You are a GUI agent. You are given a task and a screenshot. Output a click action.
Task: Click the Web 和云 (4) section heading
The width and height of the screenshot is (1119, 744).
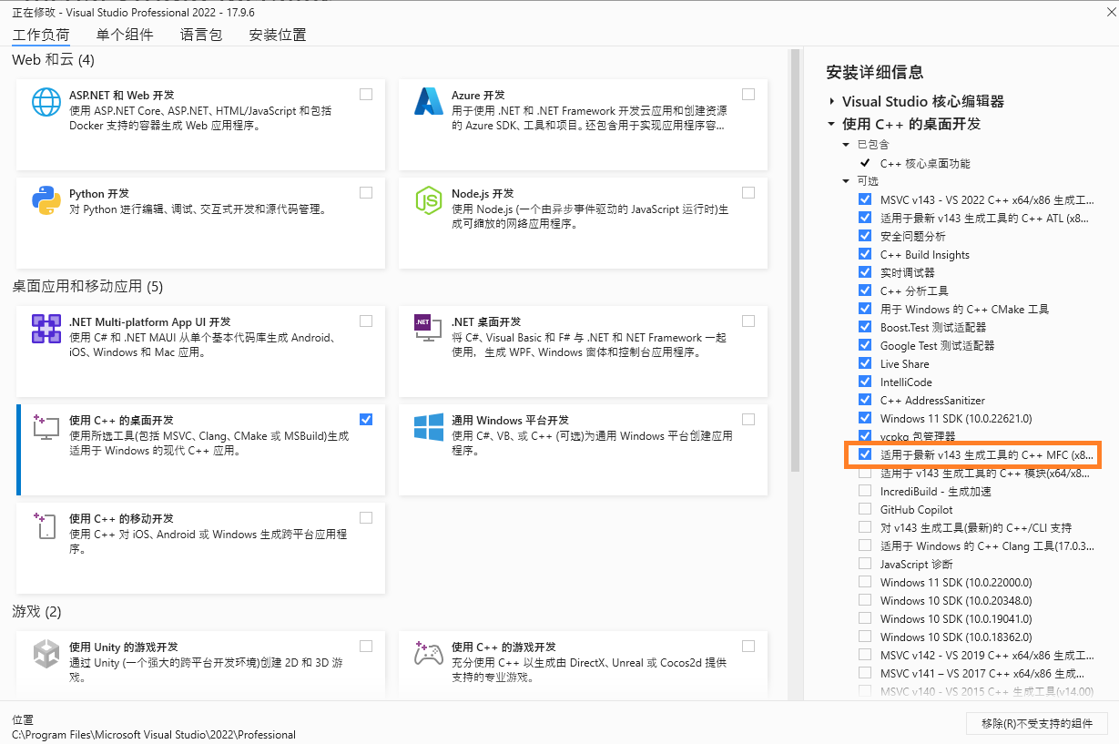click(x=53, y=60)
